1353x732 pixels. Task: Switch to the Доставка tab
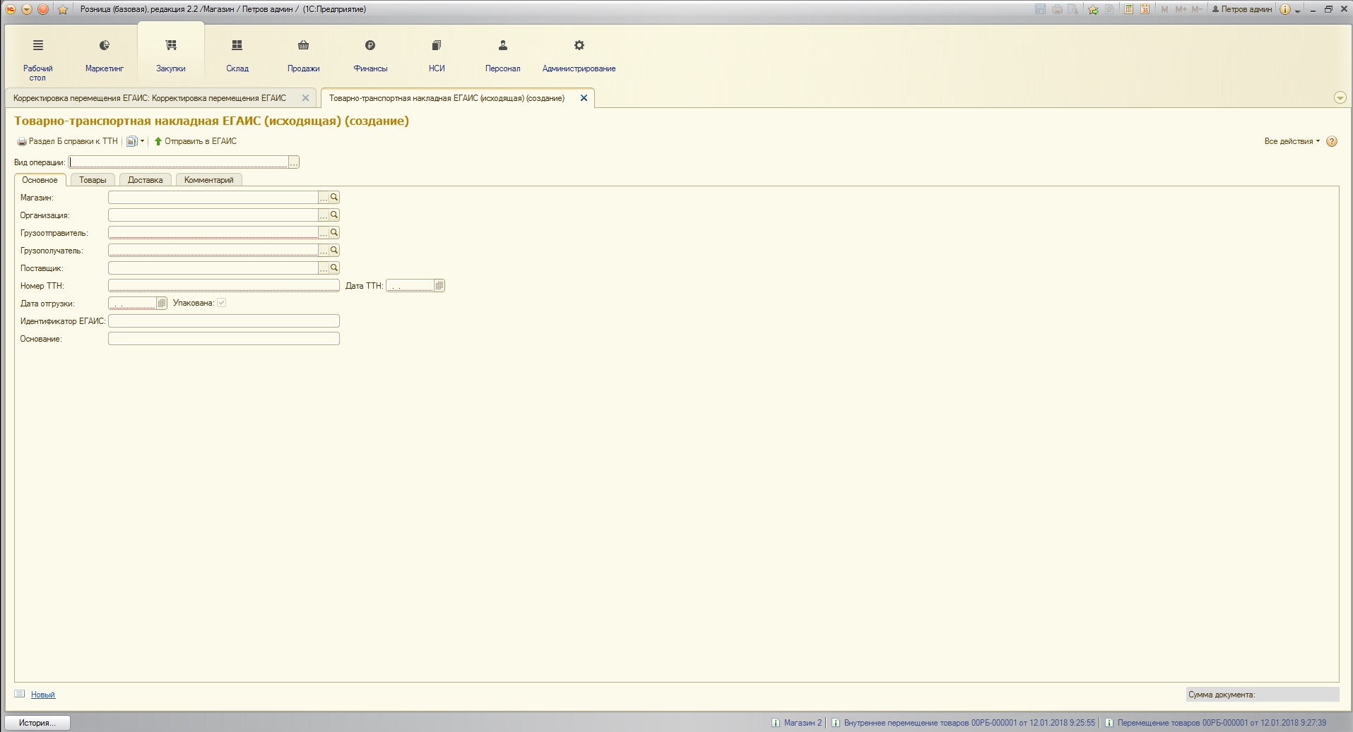tap(146, 180)
